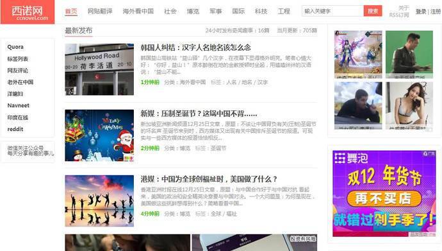Open the 工程 navigation tab
The image size is (442, 251).
(x=284, y=12)
